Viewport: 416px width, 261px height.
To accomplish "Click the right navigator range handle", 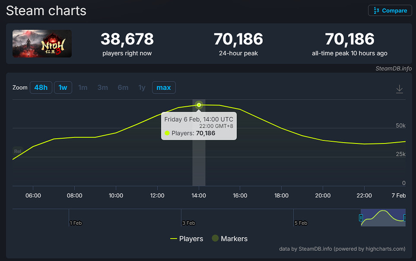I will click(405, 218).
